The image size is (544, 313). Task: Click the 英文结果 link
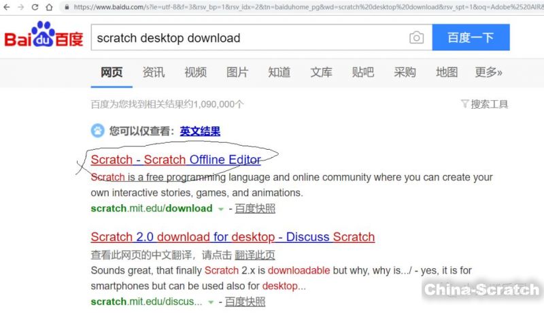coord(200,131)
